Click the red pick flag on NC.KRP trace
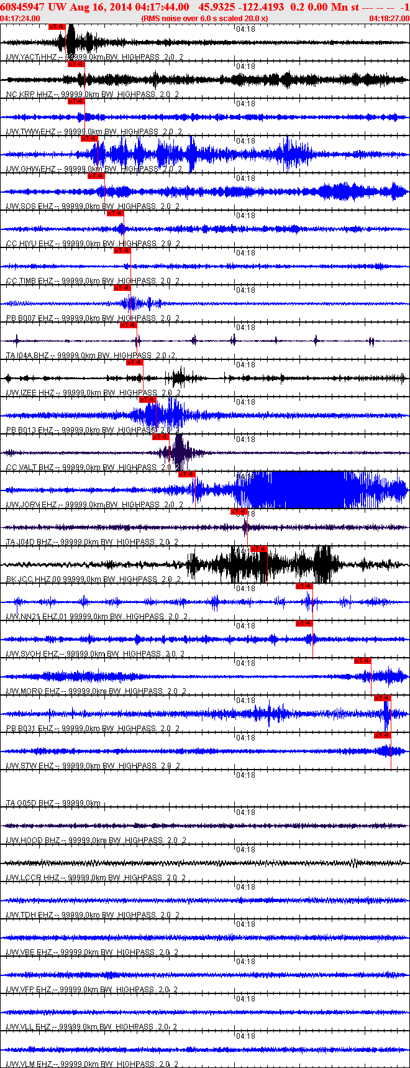410x1068 pixels. coord(76,64)
